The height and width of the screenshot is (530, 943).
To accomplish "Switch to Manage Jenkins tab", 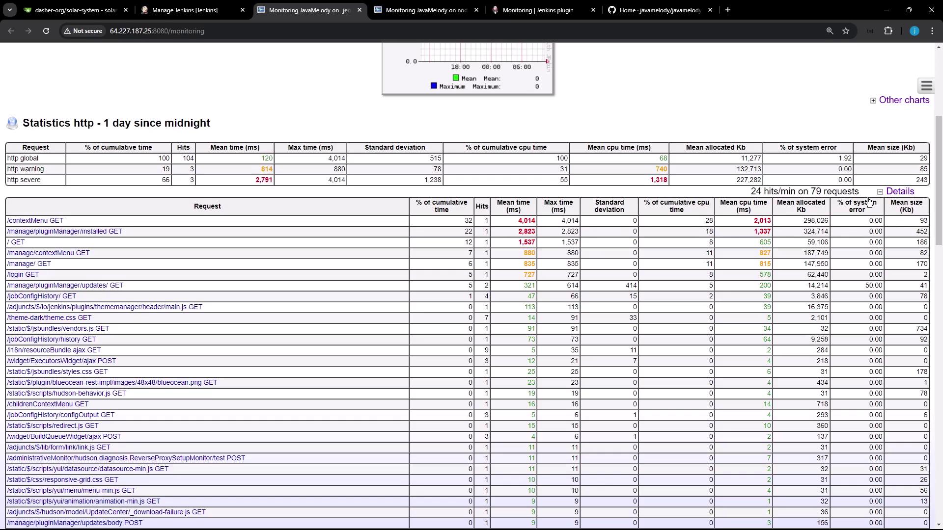I will [185, 10].
